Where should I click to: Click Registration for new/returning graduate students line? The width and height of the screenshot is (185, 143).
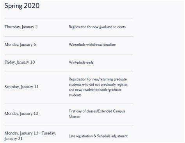(98, 79)
